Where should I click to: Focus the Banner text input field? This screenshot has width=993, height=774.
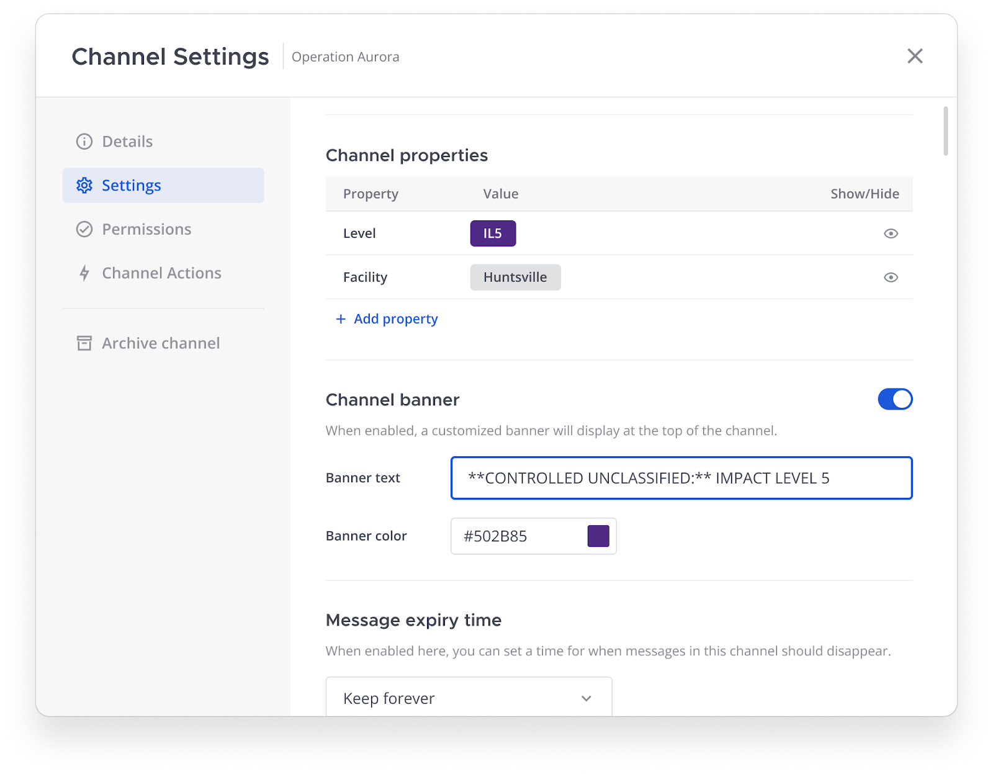coord(681,478)
